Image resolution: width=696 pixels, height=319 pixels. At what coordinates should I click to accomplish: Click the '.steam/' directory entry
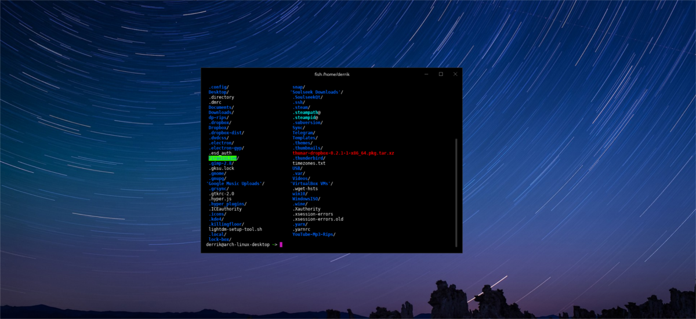click(302, 107)
